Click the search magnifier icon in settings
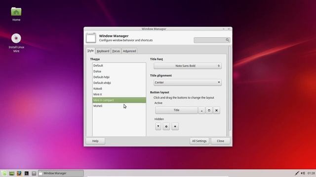Screen dimensions: 316x177 click(227, 40)
